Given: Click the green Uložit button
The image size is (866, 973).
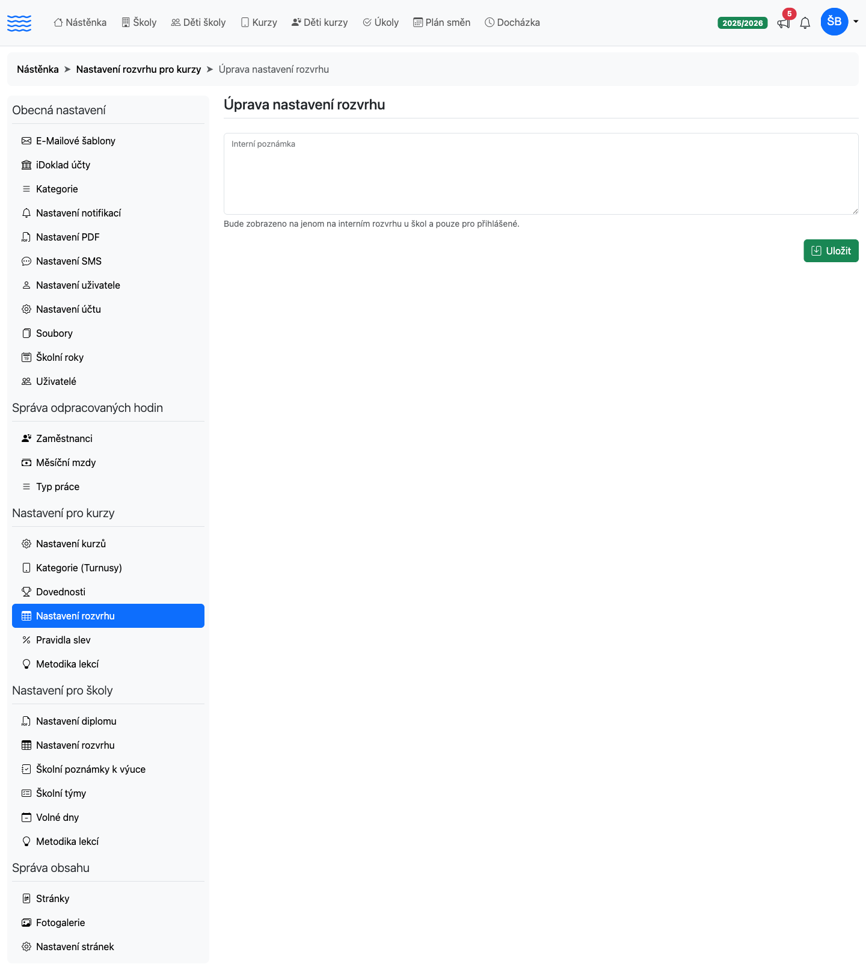Looking at the screenshot, I should [831, 251].
